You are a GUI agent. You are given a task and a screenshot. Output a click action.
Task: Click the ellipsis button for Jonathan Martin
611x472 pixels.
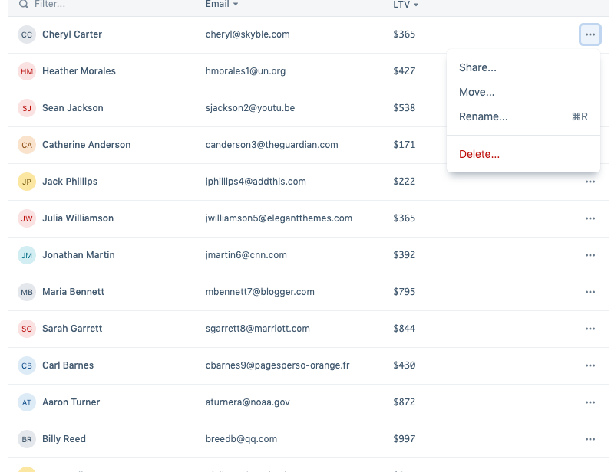tap(590, 255)
